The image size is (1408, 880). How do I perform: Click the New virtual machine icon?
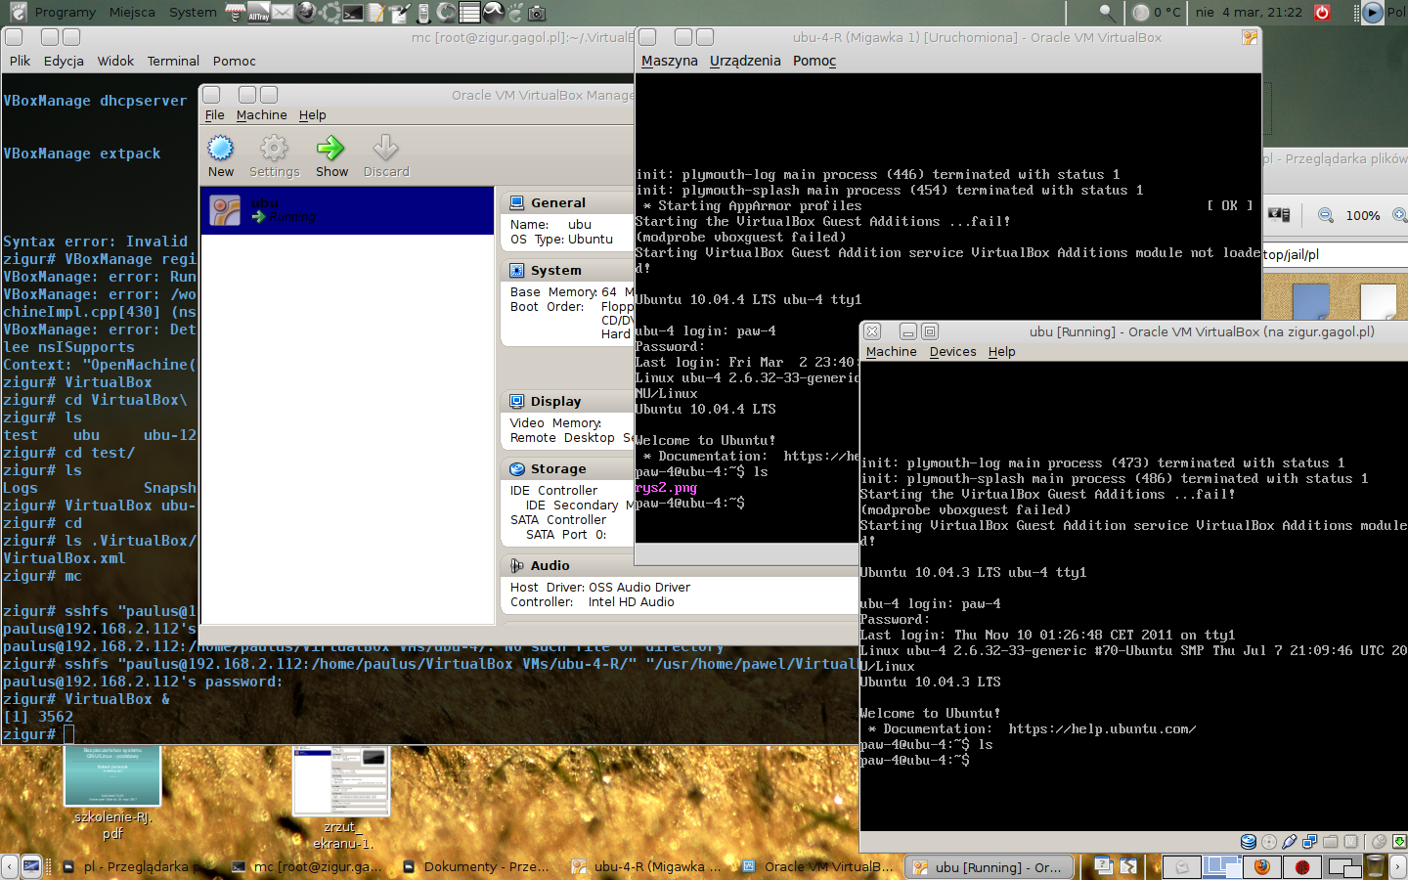point(221,149)
